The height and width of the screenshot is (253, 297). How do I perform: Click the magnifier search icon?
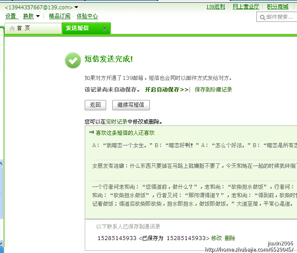262,17
